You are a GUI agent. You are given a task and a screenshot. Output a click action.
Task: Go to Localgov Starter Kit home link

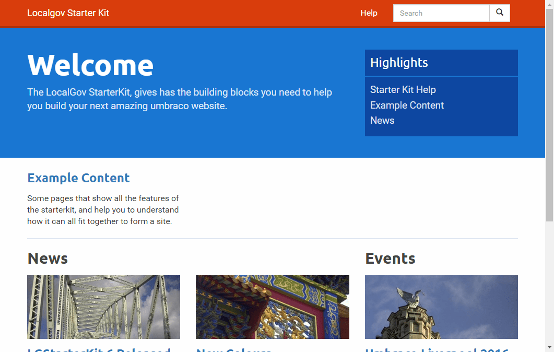pyautogui.click(x=68, y=13)
